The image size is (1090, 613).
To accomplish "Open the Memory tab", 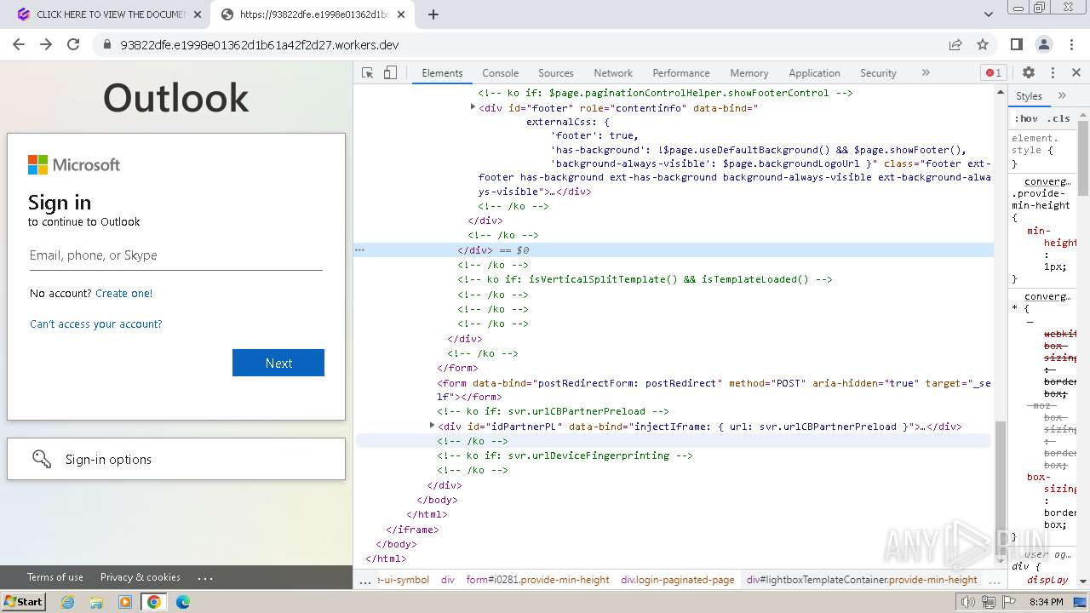I will click(749, 73).
